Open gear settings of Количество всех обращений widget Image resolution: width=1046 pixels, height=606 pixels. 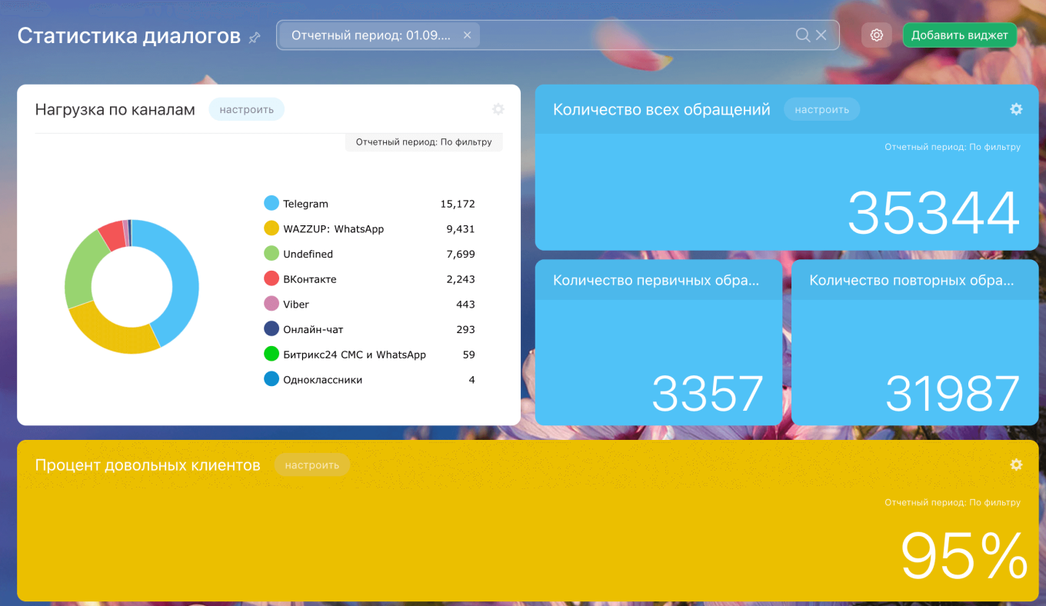tap(1016, 110)
